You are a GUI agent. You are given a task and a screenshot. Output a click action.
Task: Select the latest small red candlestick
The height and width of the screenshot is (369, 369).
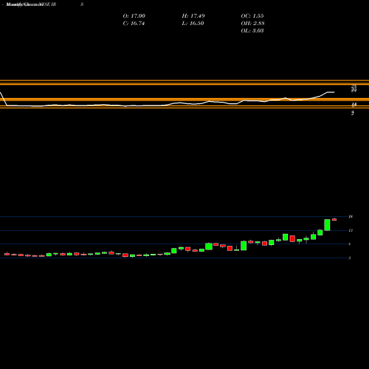pos(334,219)
